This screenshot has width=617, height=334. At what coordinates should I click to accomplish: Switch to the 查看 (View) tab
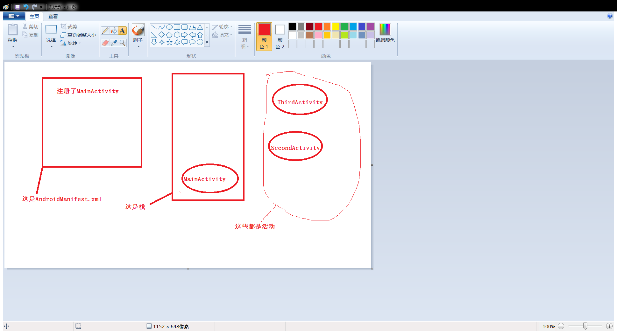[53, 16]
